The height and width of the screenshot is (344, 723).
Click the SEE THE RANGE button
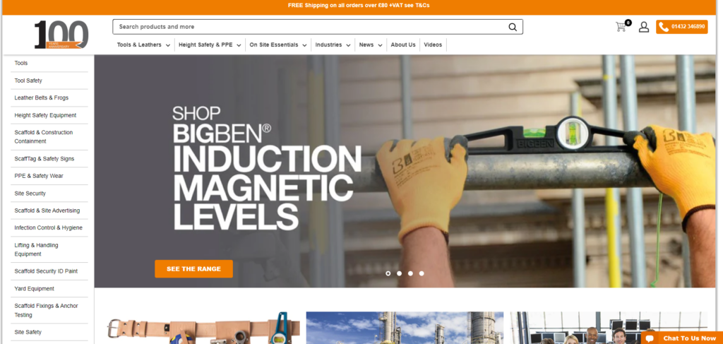tap(193, 269)
